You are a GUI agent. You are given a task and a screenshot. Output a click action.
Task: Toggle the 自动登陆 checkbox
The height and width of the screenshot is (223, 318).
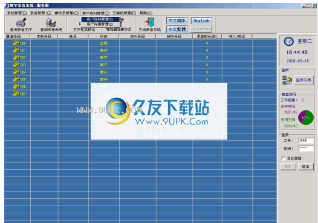[x=284, y=158]
